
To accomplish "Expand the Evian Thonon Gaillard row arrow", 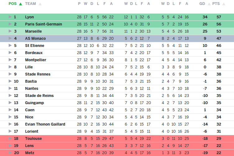I will pyautogui.click(x=10, y=124).
